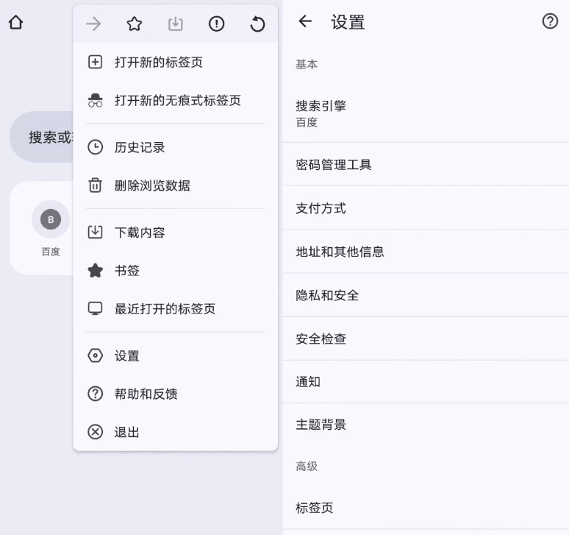
Task: Click the download page icon in menu top row
Action: coord(175,24)
